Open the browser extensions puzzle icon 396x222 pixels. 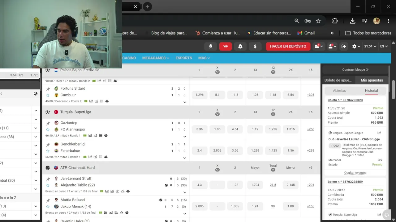335,21
